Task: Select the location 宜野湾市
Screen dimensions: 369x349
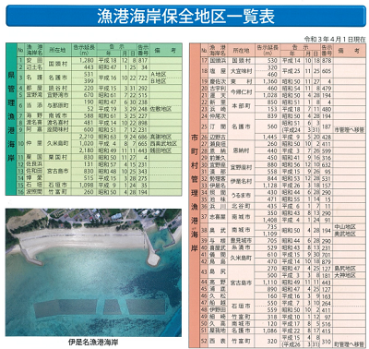Action: [57, 95]
